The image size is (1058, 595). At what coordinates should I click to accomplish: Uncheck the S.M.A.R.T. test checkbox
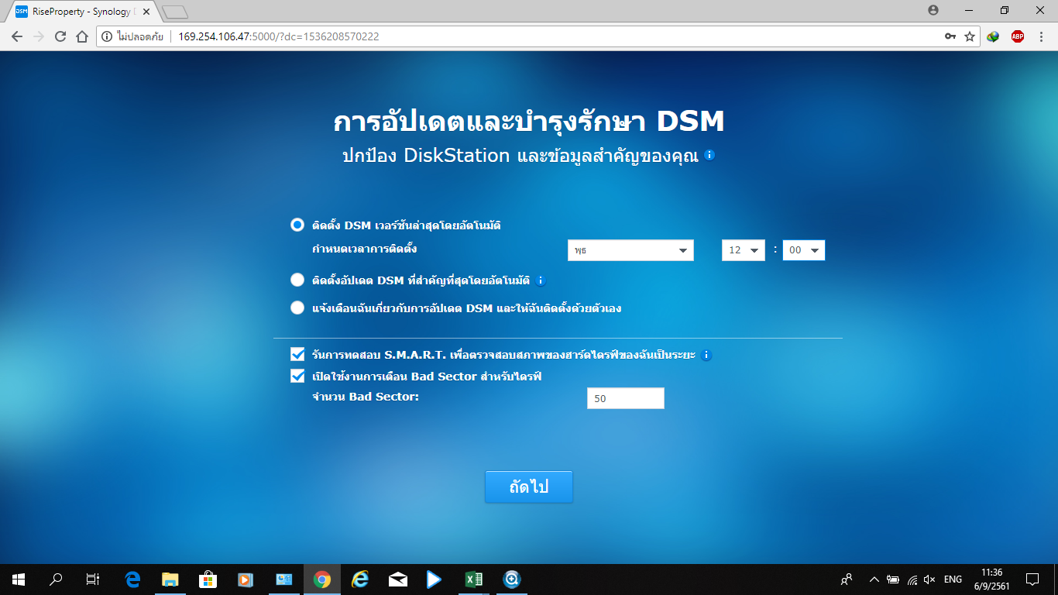(x=297, y=354)
